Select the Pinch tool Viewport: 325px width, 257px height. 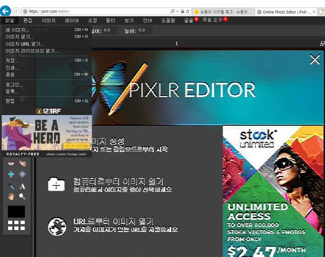click(22, 174)
